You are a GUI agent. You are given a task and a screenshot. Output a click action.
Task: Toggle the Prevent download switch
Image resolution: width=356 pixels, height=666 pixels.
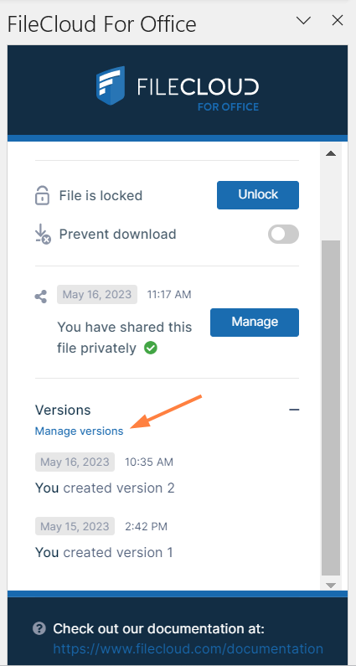pyautogui.click(x=283, y=234)
